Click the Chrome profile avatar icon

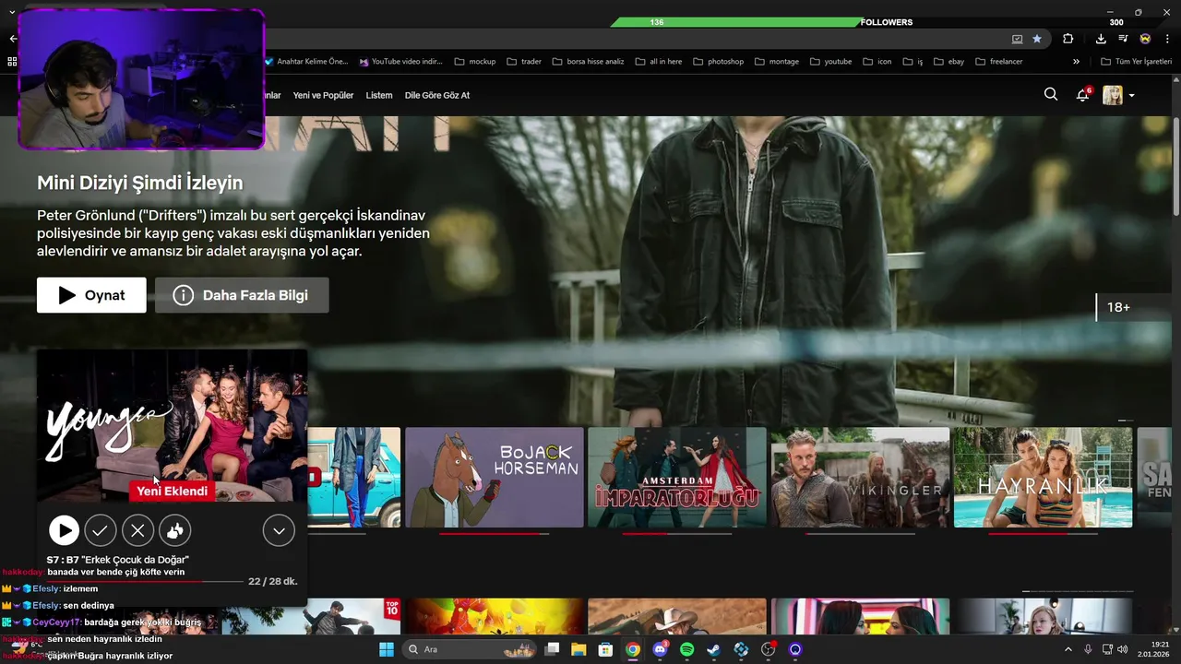click(x=1145, y=39)
